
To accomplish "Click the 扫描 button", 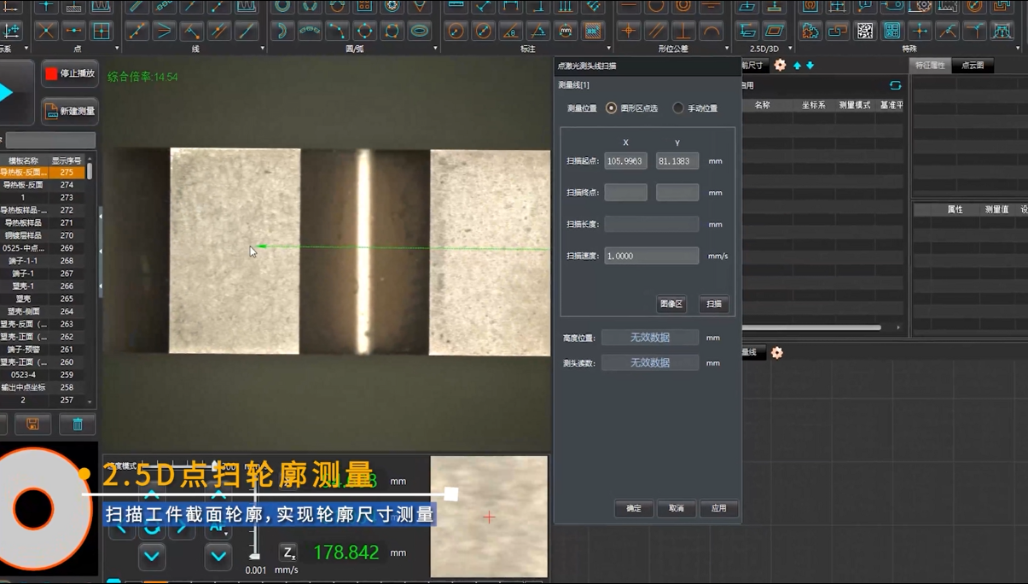I will [714, 304].
